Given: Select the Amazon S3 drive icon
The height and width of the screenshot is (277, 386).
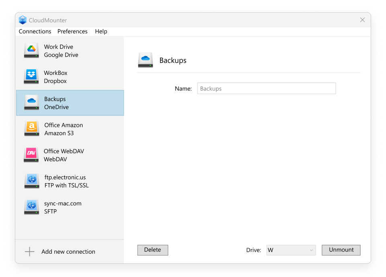Looking at the screenshot, I should [x=31, y=129].
